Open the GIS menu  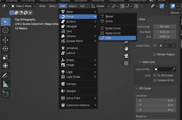pyautogui.click(x=82, y=6)
